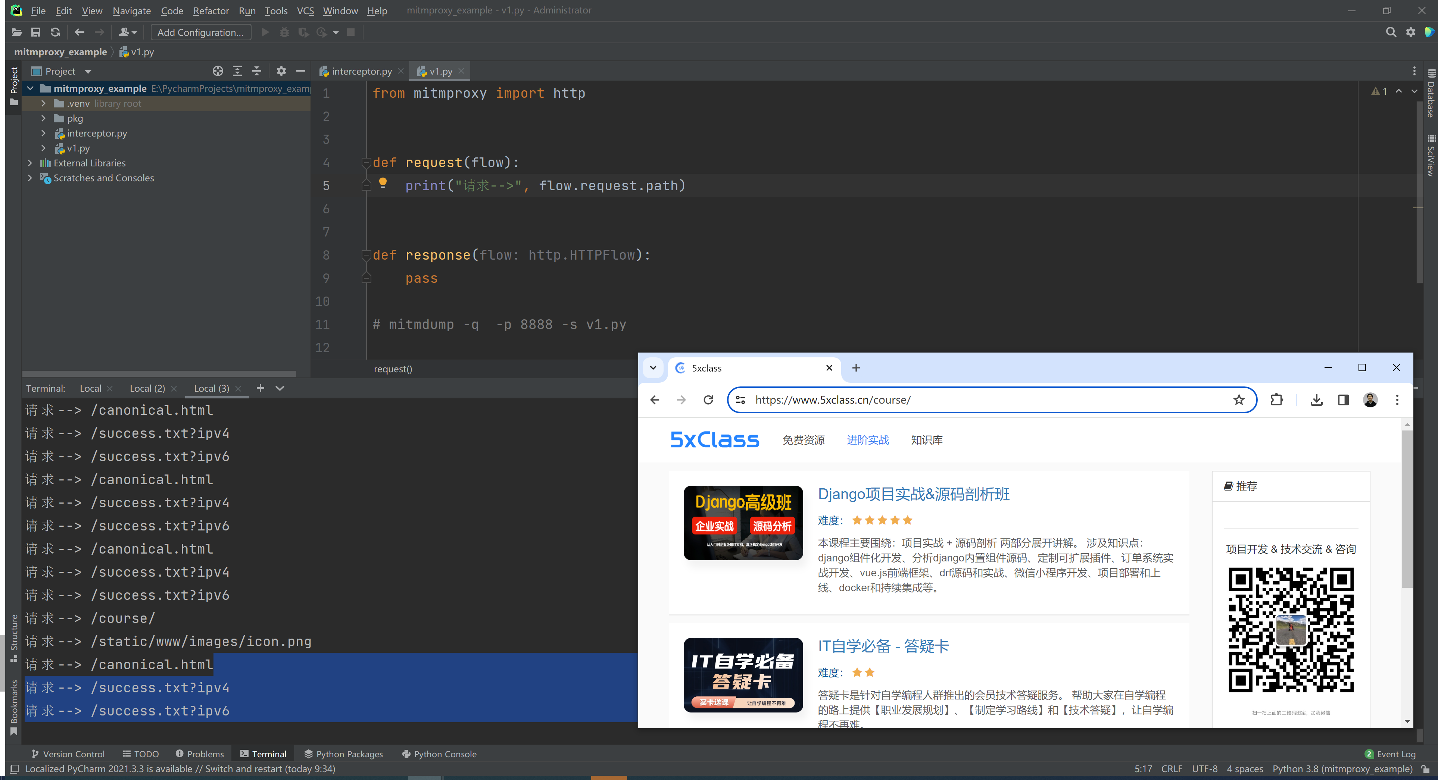Open the browser profile avatar

1370,400
